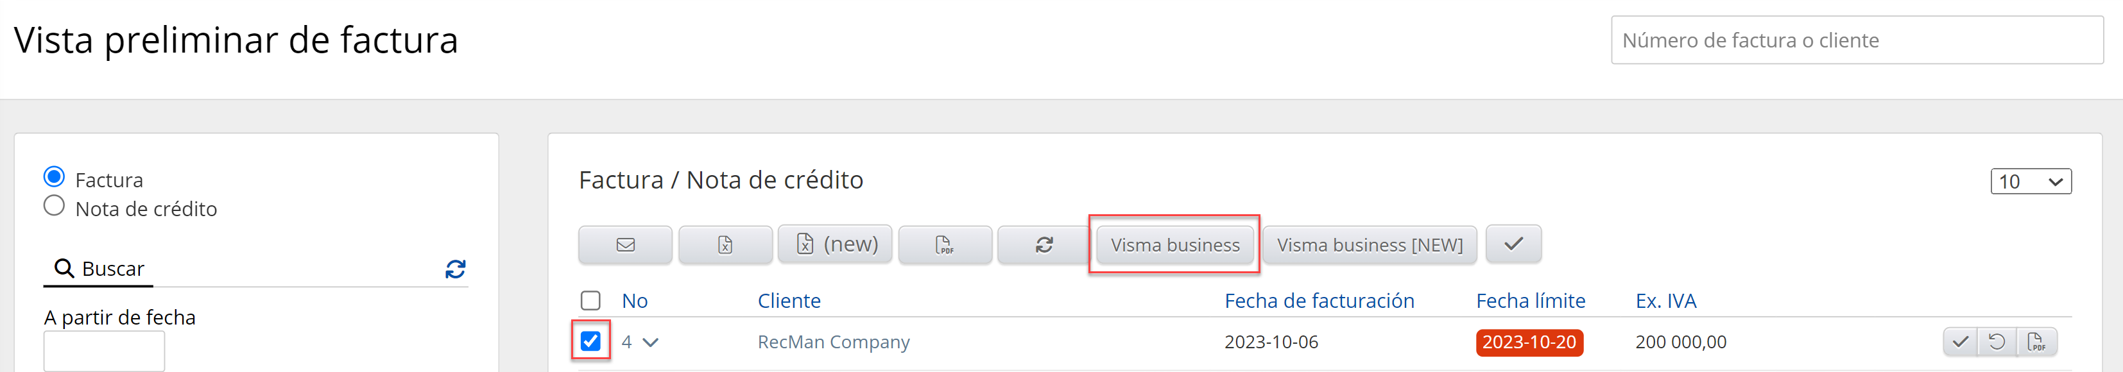Image resolution: width=2123 pixels, height=372 pixels.
Task: Download PDF from the invoice toolbar
Action: (x=945, y=244)
